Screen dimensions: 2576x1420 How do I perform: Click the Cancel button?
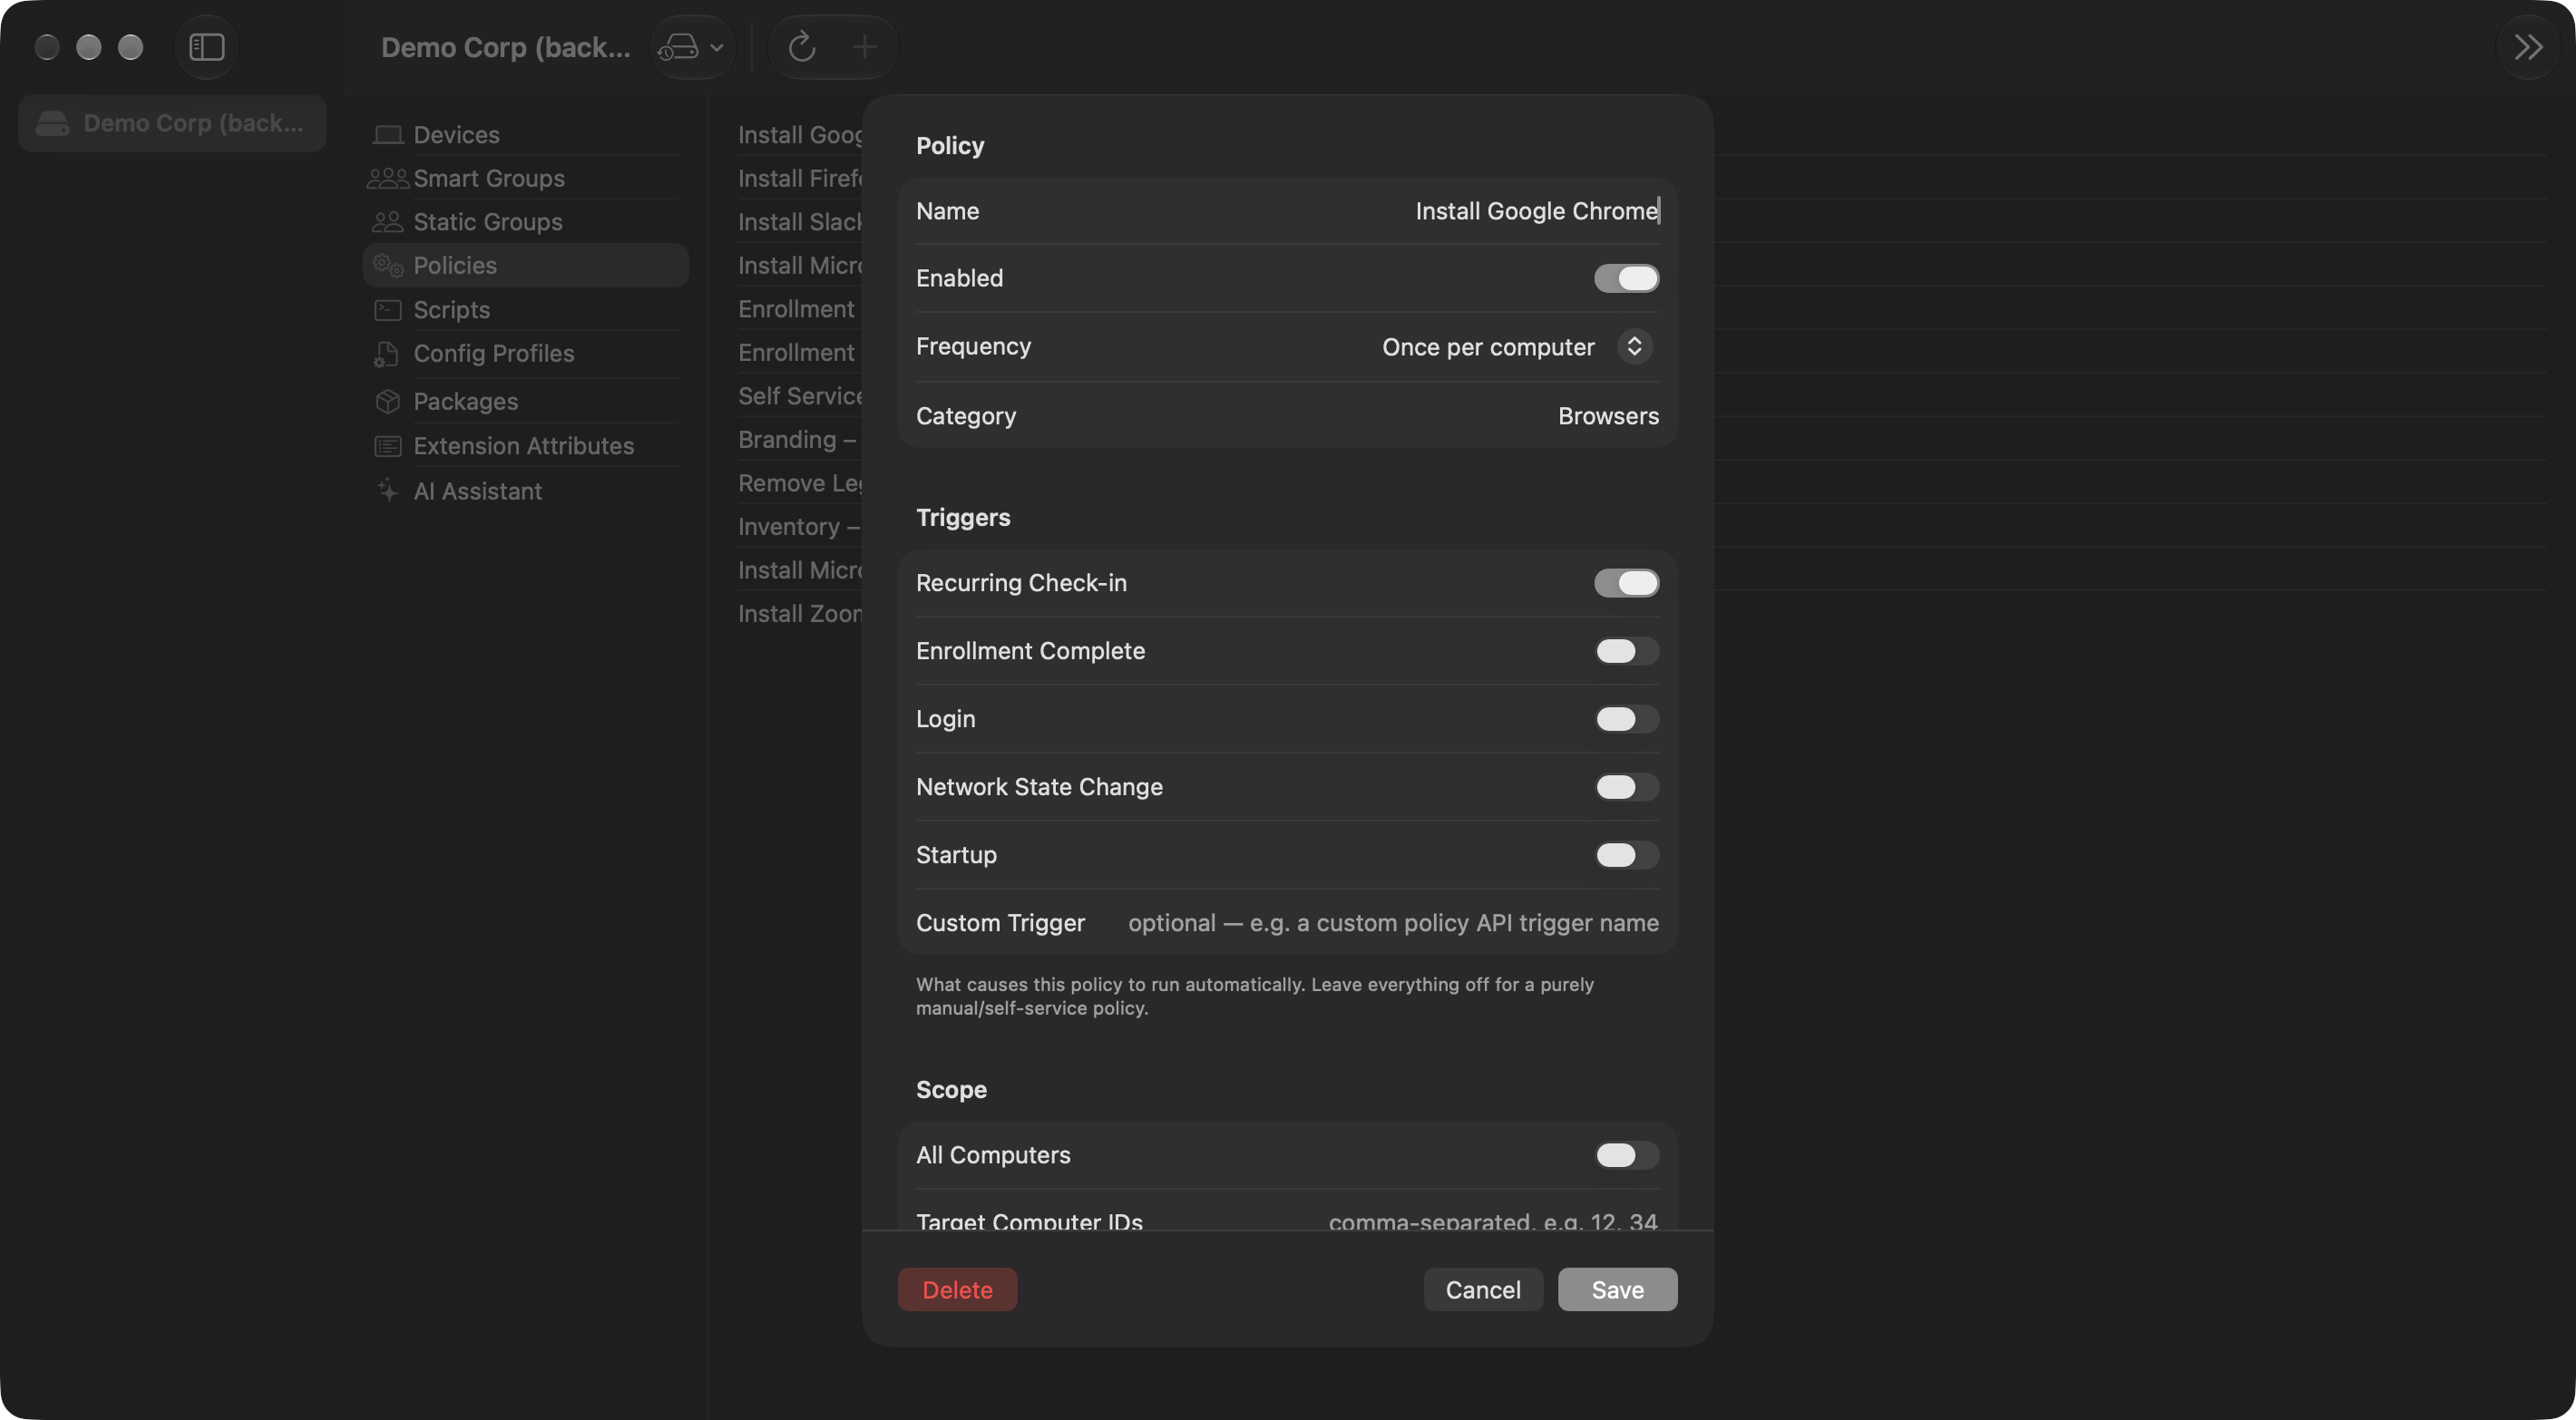pos(1482,1290)
